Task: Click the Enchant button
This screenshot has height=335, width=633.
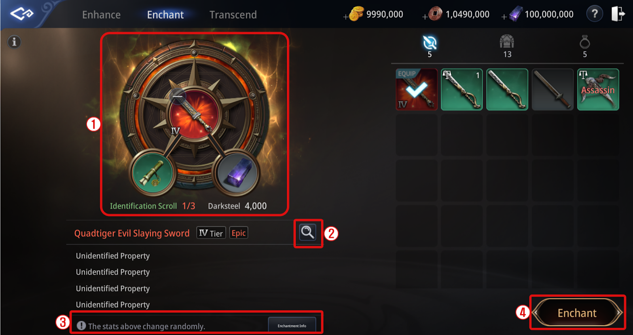Action: [577, 313]
